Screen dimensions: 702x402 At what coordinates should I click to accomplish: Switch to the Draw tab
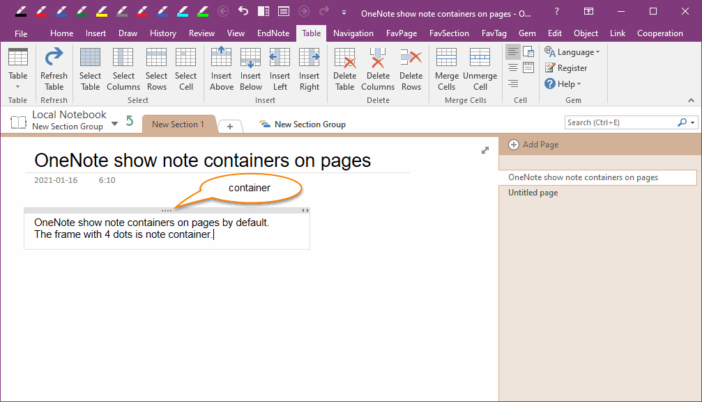pos(128,33)
